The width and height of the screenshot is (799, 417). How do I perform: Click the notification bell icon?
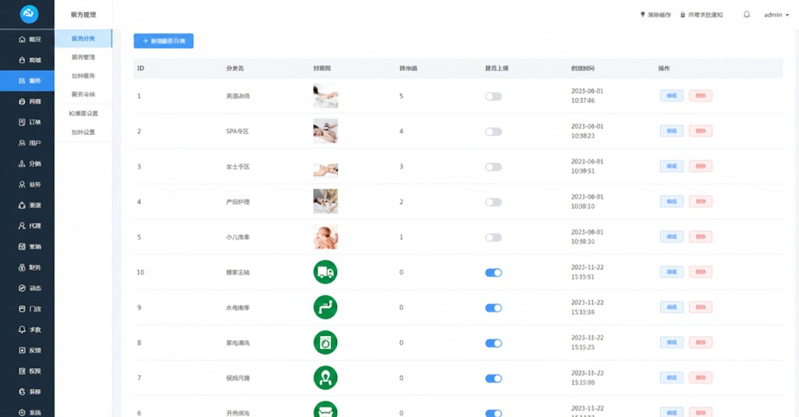point(747,15)
